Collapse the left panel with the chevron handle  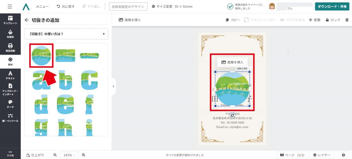[114, 86]
